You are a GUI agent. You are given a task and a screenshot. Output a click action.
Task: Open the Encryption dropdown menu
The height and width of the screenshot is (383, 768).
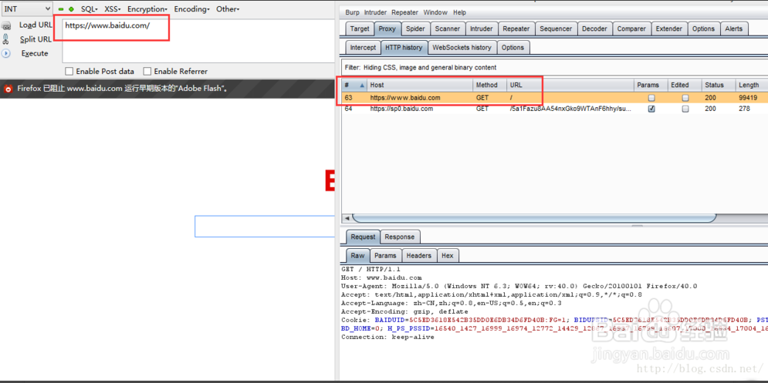[147, 8]
